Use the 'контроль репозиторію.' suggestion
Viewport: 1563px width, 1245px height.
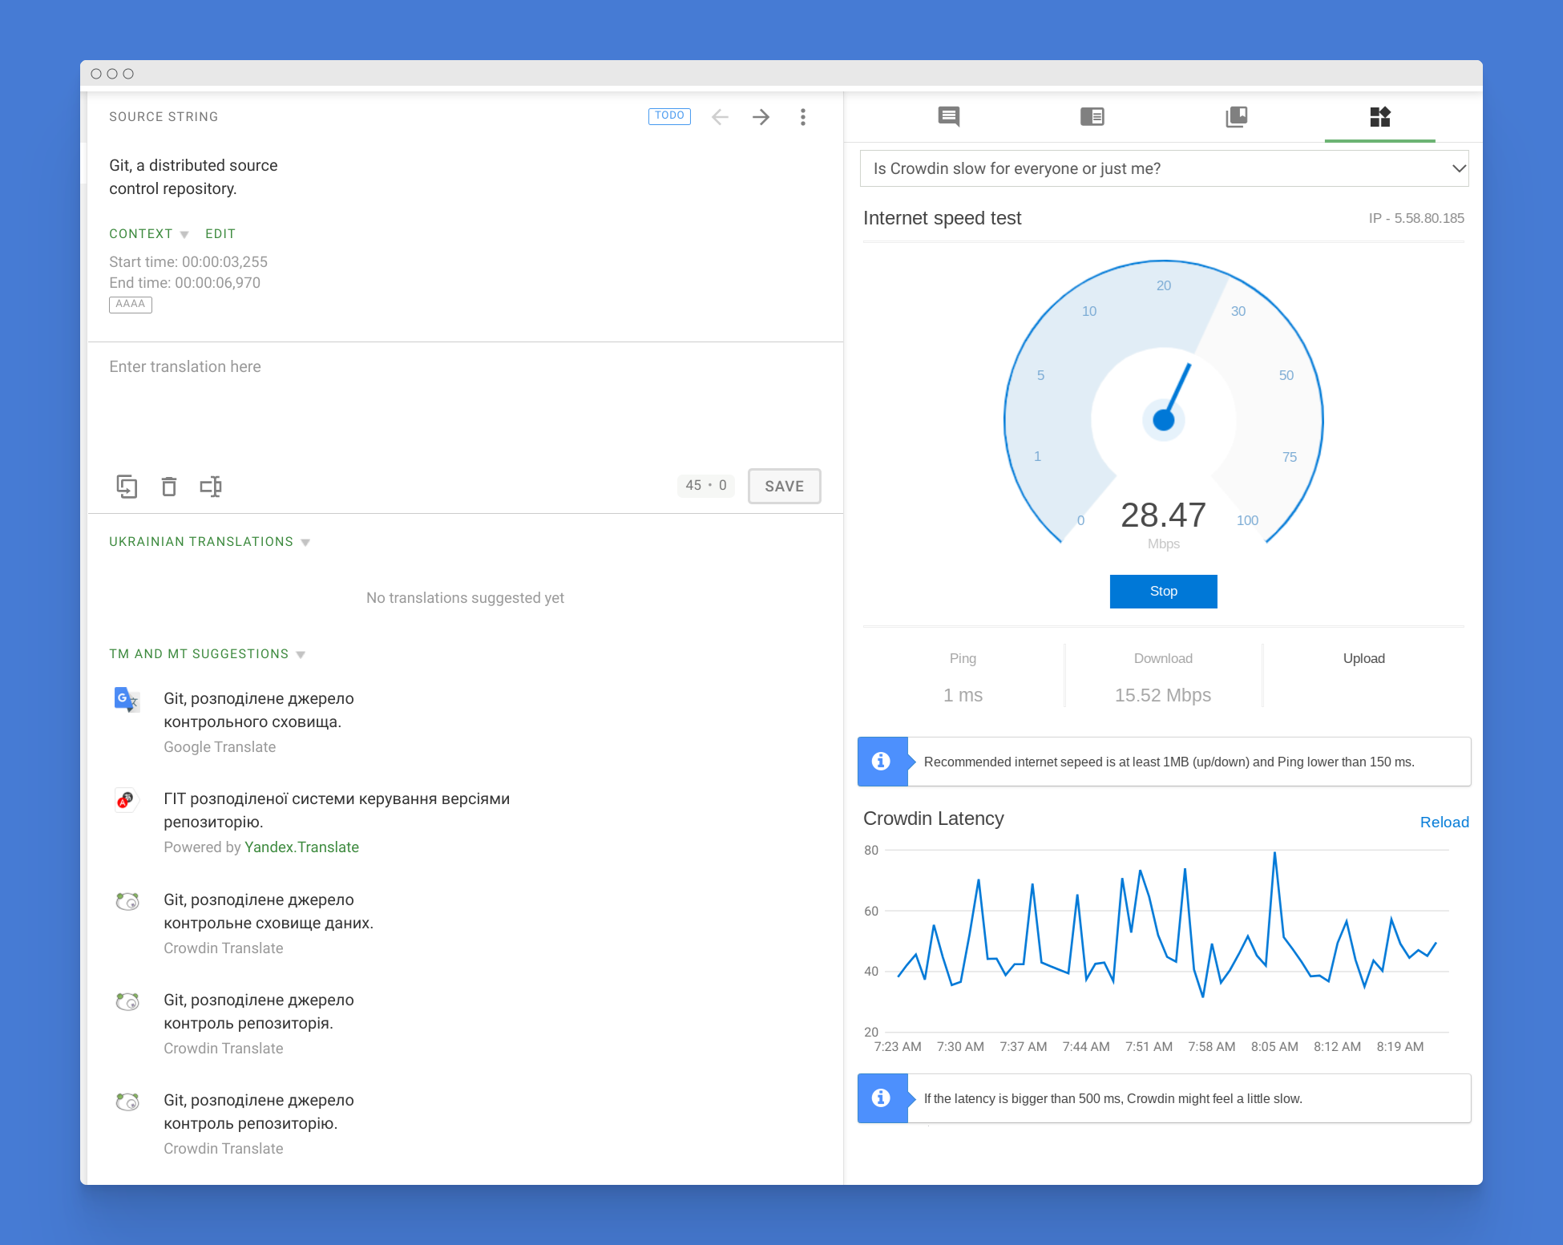pyautogui.click(x=259, y=1112)
